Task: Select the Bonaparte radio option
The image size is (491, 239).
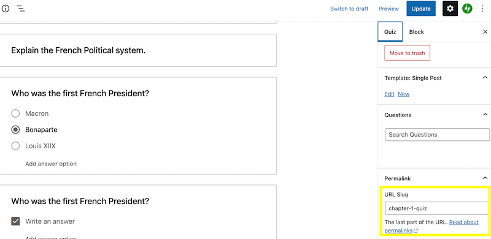Action: pos(15,130)
